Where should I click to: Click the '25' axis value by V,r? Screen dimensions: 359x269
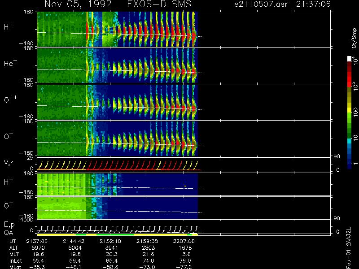[30, 158]
